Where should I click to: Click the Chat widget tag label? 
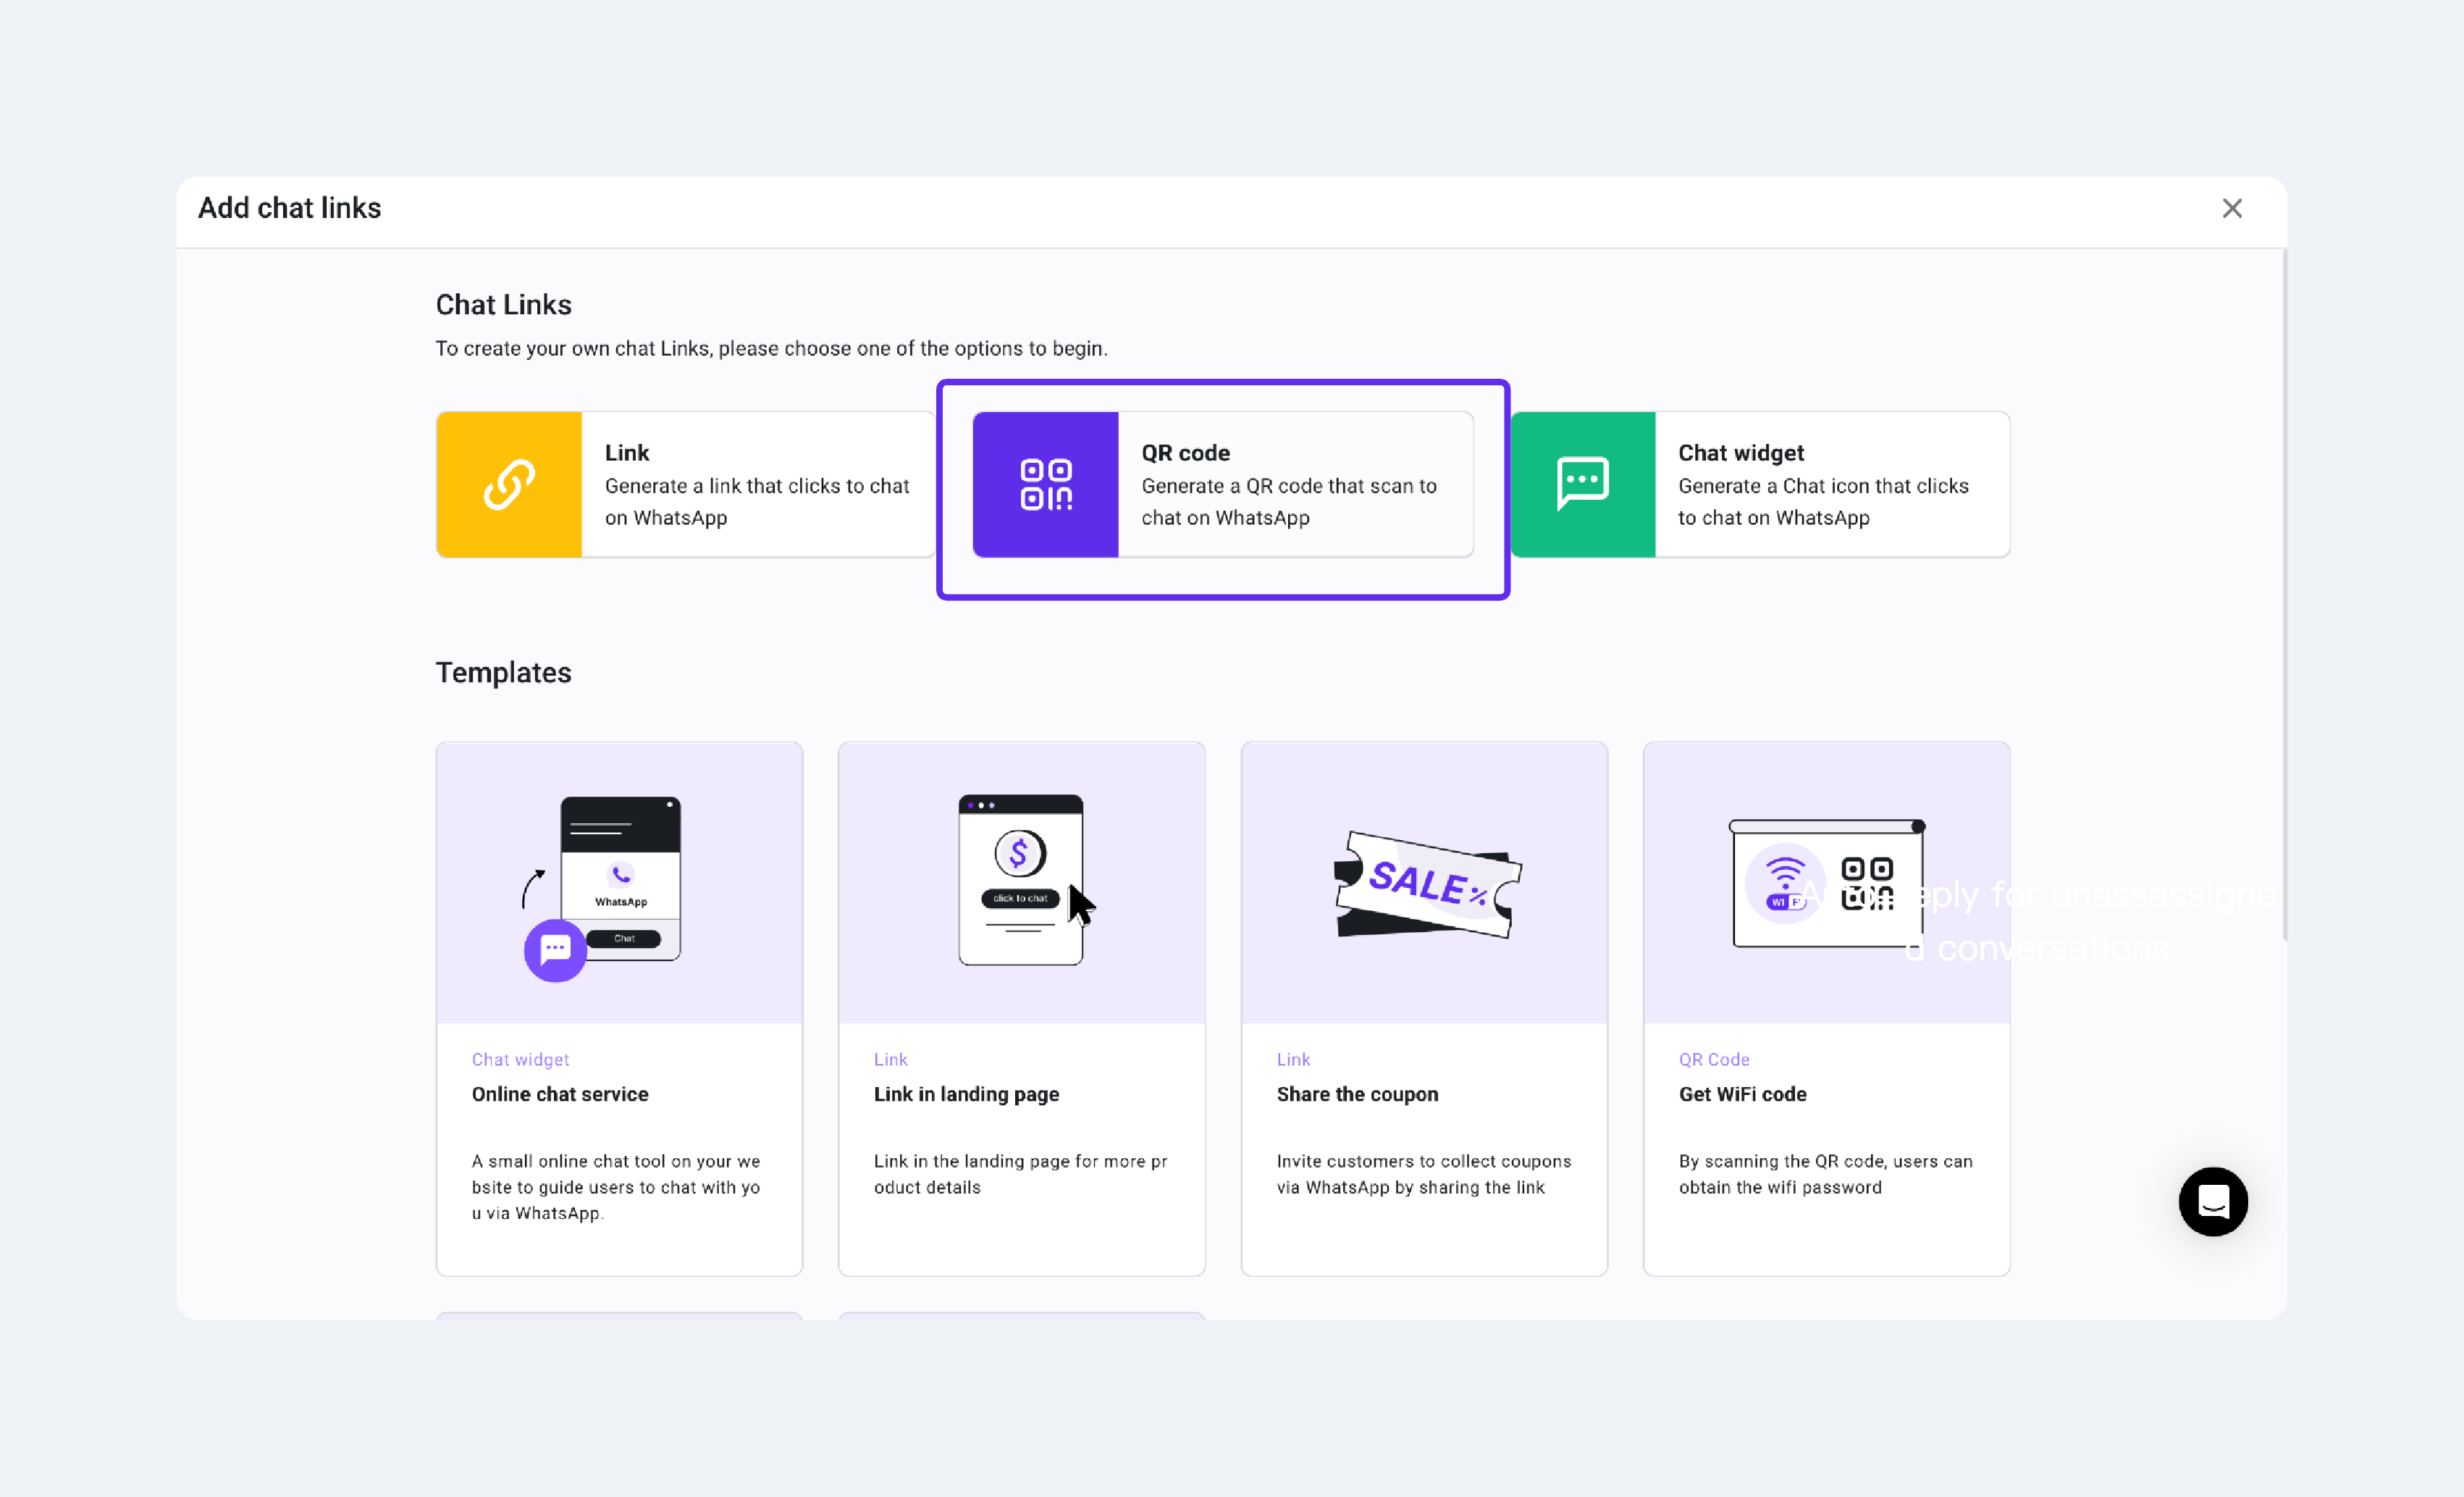click(x=520, y=1059)
